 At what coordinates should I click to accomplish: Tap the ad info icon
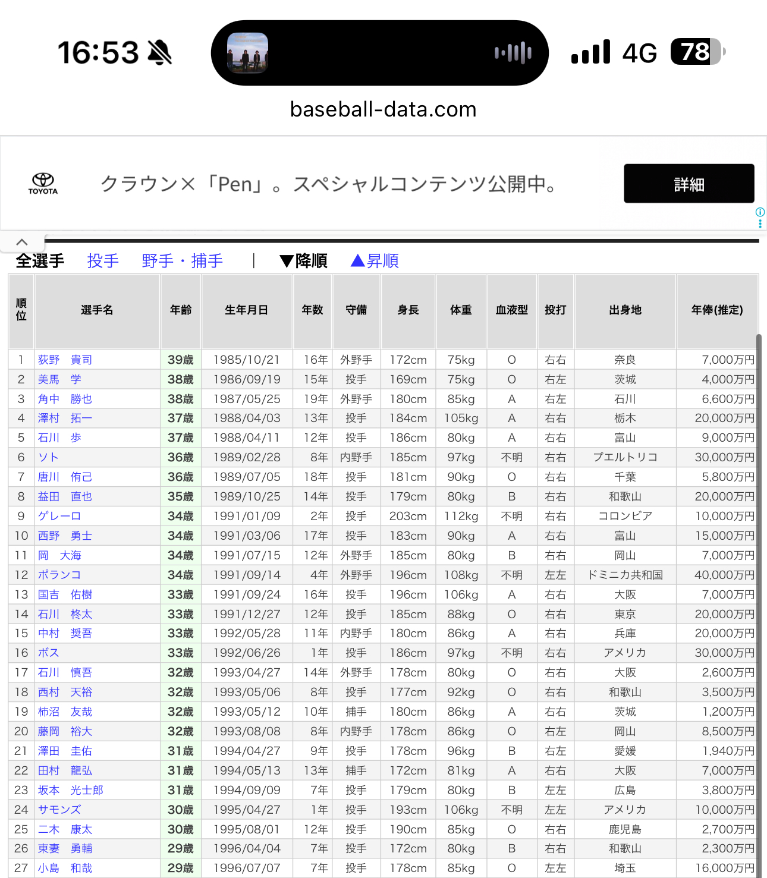point(760,212)
